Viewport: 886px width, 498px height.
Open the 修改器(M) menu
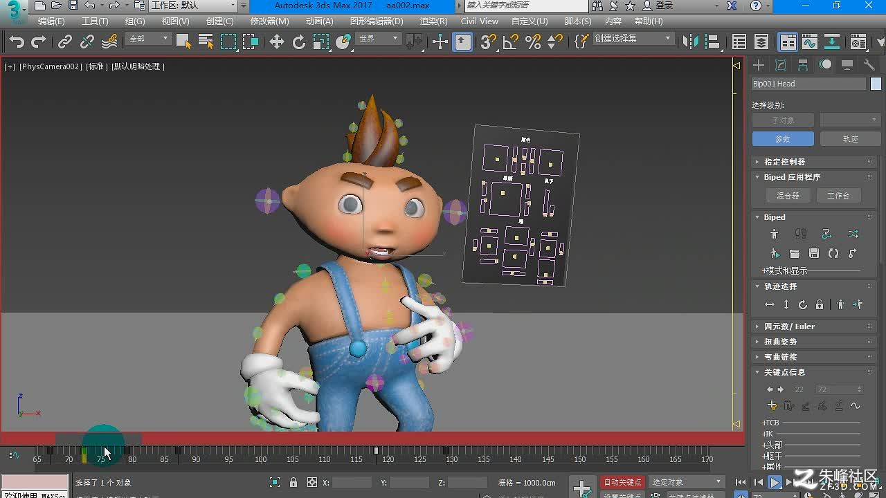pyautogui.click(x=270, y=21)
